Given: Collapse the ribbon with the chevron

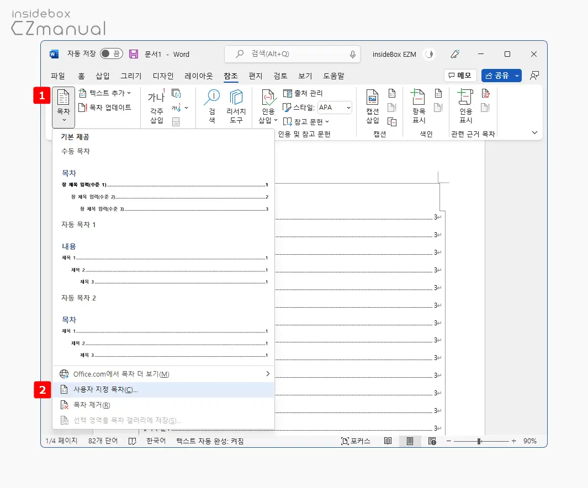Looking at the screenshot, I should click(535, 132).
